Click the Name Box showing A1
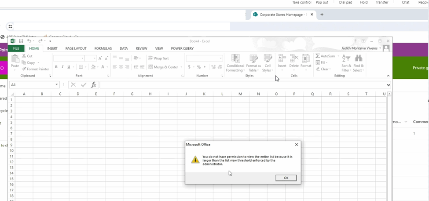Viewport: 429px width, 201px height. 32,85
